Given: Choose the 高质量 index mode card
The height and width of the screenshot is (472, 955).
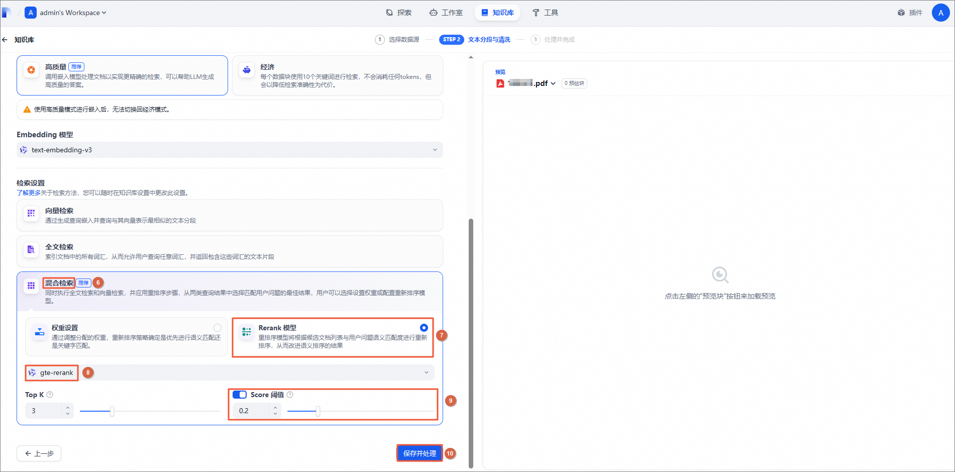Looking at the screenshot, I should pos(122,75).
